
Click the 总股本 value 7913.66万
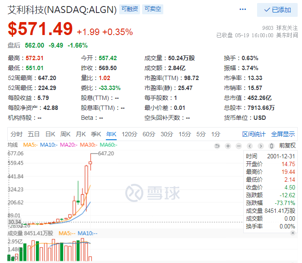pos(261,108)
